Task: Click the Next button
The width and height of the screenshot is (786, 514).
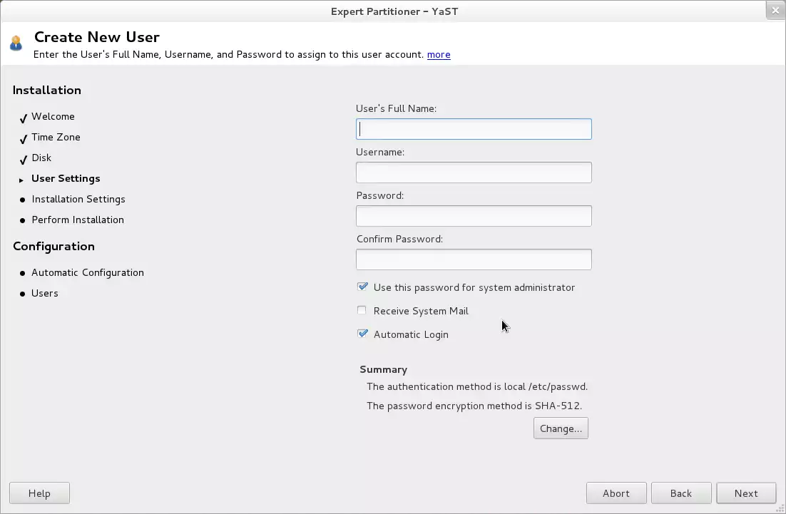Action: [x=745, y=493]
